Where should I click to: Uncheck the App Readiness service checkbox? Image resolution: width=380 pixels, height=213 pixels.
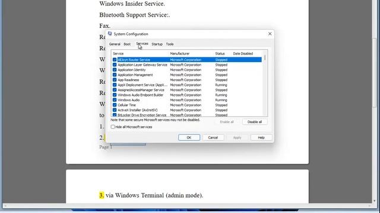pos(115,80)
